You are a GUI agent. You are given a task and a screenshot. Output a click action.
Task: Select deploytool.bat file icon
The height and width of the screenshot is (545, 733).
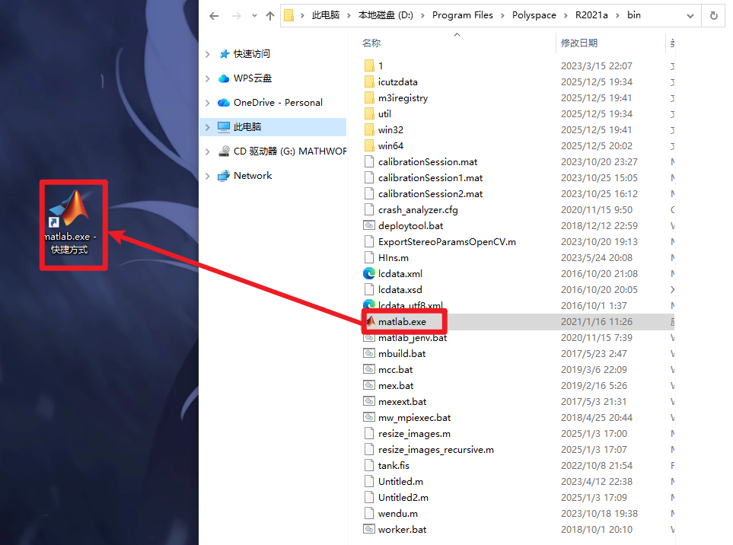[x=369, y=226]
